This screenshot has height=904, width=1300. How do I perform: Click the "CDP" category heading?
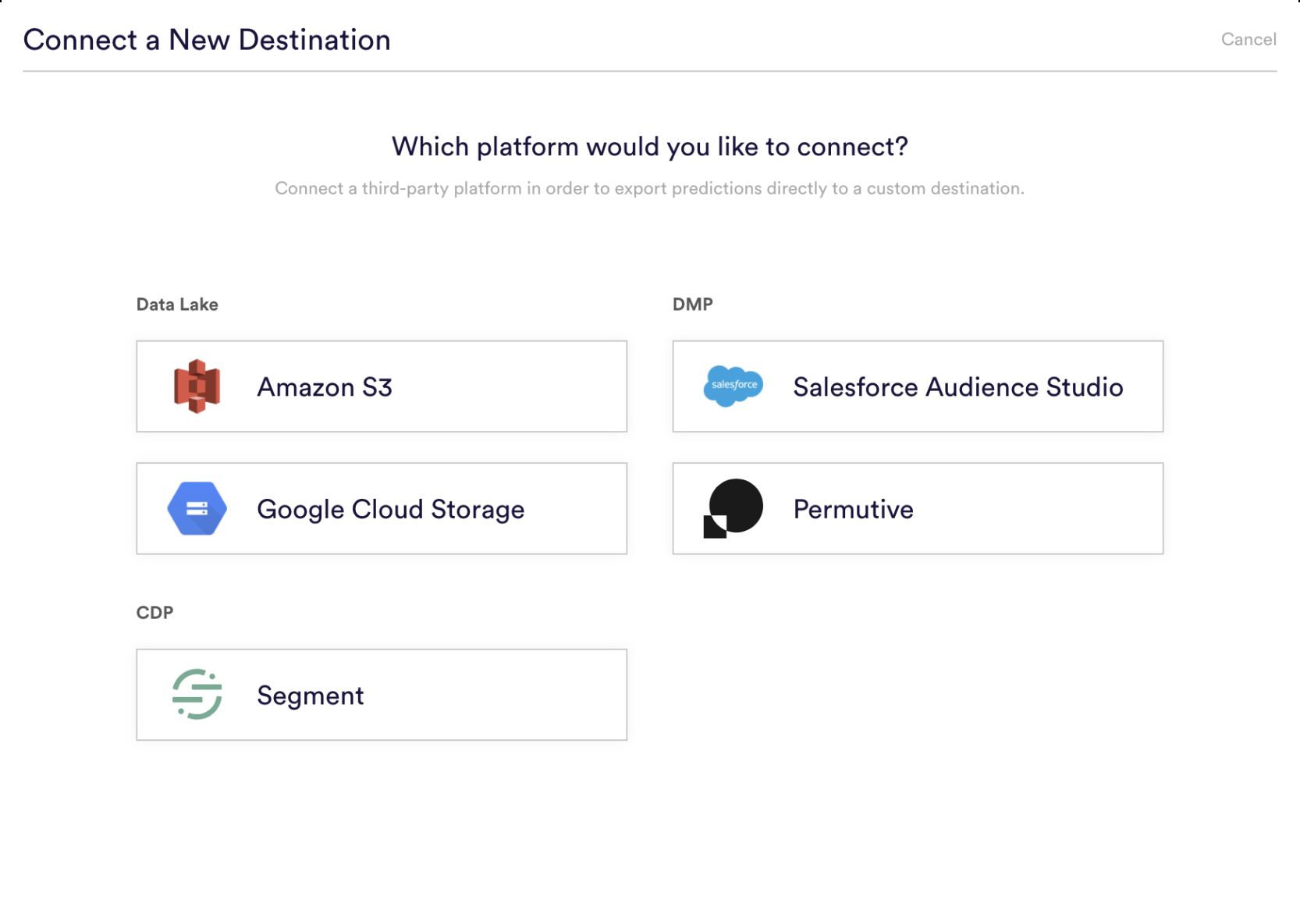coord(155,613)
